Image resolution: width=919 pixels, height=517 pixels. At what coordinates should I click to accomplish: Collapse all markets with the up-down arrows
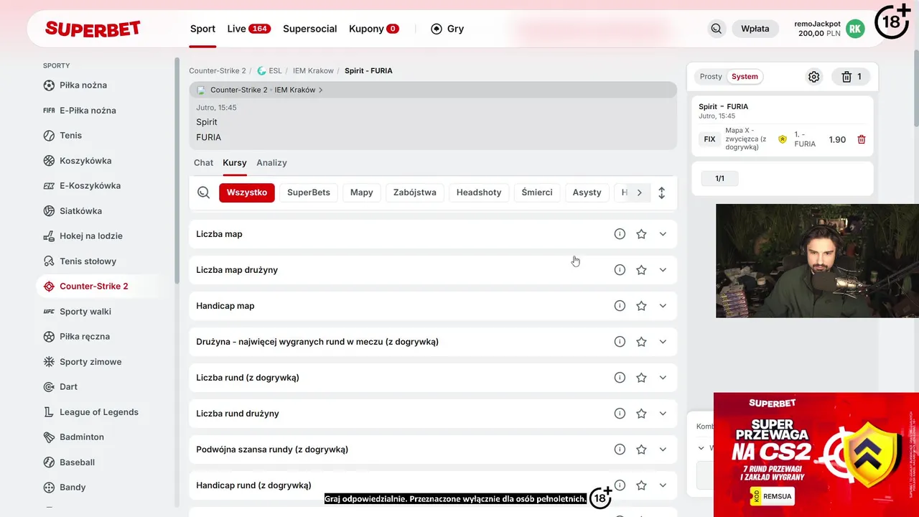click(661, 192)
